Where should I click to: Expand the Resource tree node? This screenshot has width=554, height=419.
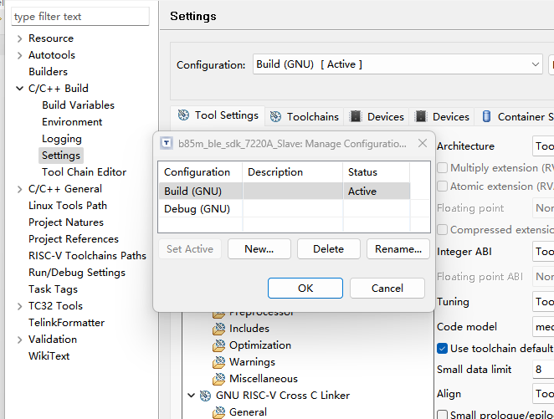(20, 38)
